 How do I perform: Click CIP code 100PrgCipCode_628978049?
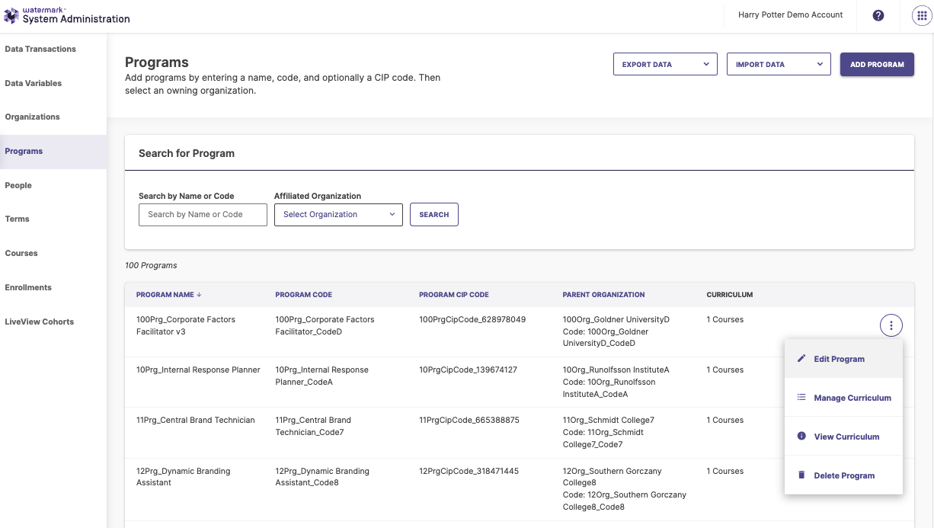click(x=472, y=319)
